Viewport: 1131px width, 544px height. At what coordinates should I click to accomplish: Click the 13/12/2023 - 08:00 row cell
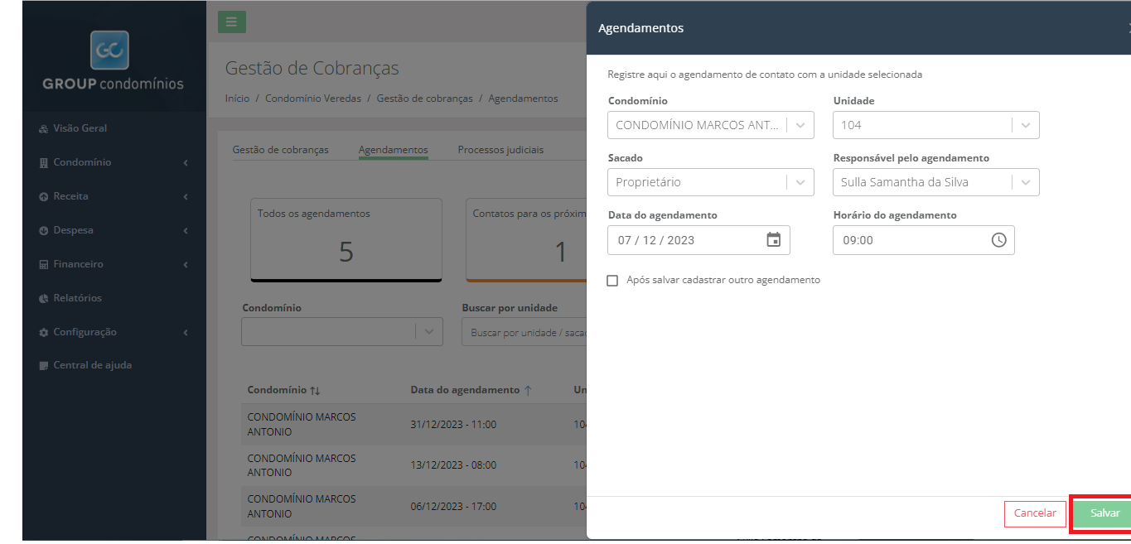point(453,465)
